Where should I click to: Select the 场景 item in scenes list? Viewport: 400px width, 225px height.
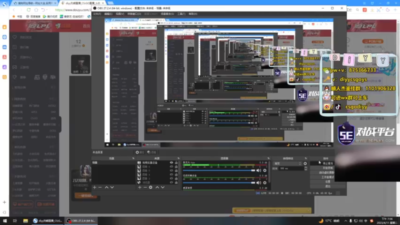coord(113,162)
